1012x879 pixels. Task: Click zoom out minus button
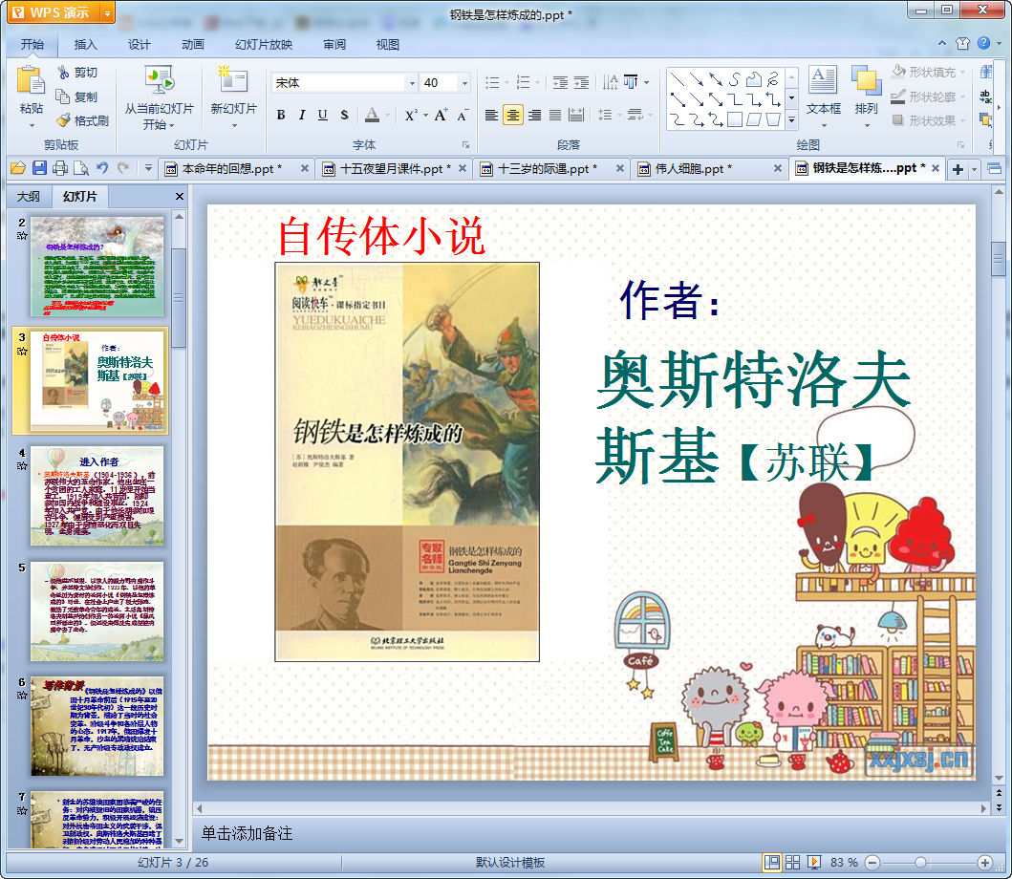point(872,862)
